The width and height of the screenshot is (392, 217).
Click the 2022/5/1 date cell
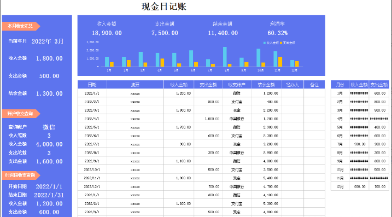(x=92, y=127)
